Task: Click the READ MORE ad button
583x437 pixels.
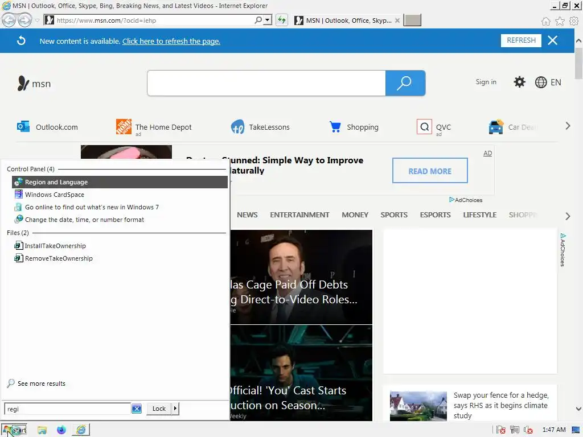Action: pyautogui.click(x=430, y=171)
